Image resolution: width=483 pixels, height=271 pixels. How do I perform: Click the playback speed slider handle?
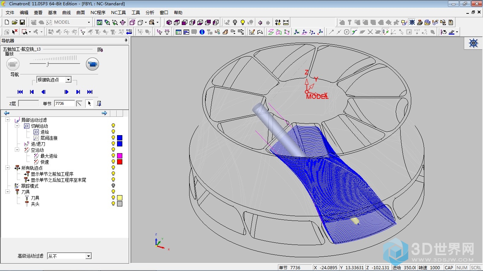click(x=48, y=64)
